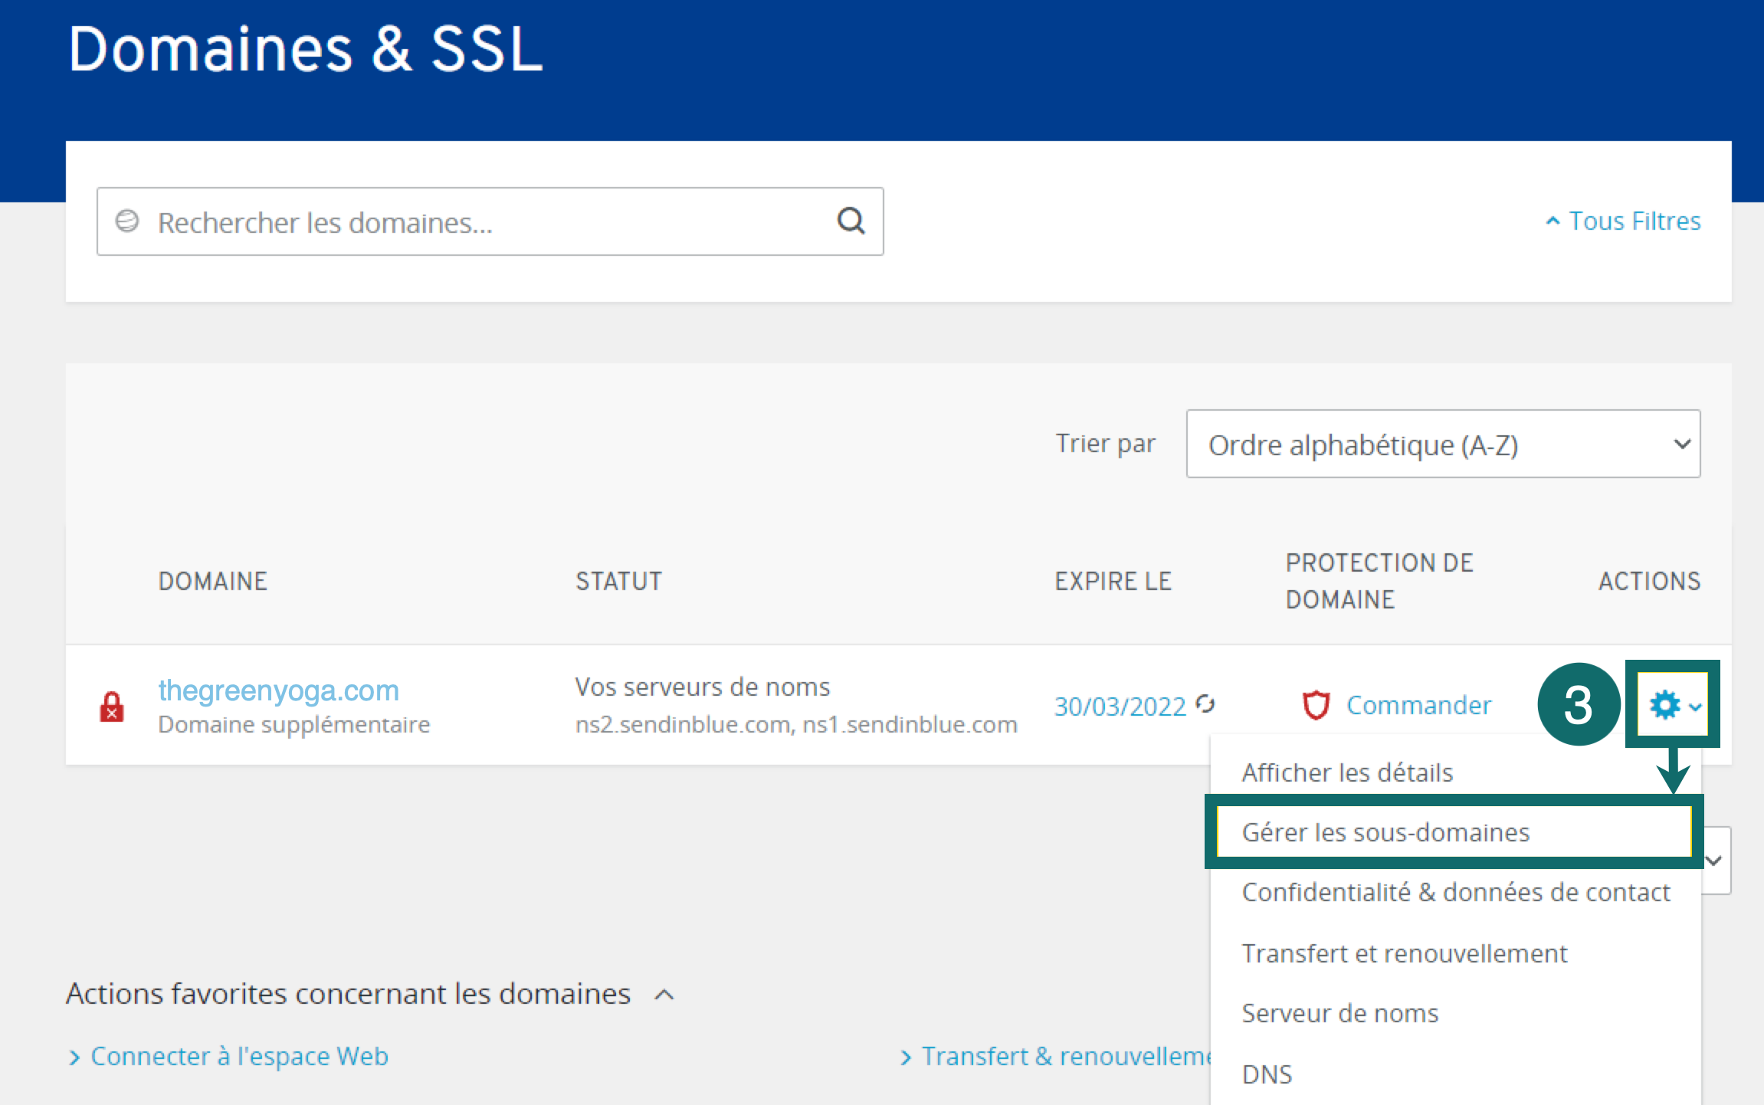Click the chevron before Connecter à l'espace Web
Image resolution: width=1764 pixels, height=1105 pixels.
coord(74,1057)
